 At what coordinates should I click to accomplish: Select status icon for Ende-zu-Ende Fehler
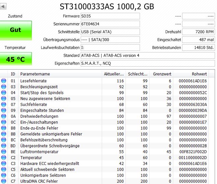4,128
